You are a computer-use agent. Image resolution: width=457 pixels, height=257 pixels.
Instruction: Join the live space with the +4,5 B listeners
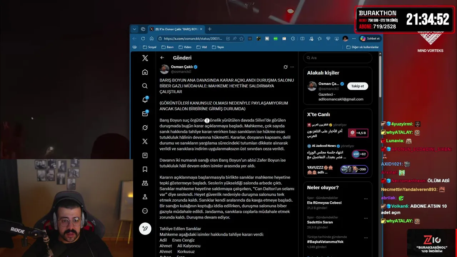tap(358, 133)
